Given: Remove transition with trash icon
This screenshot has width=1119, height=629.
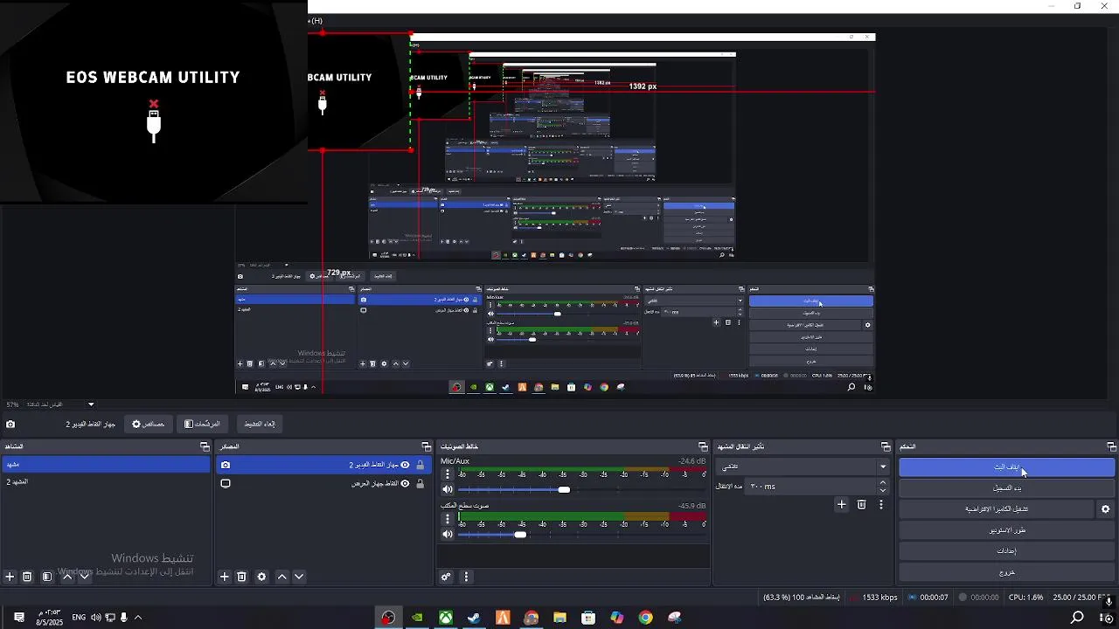Looking at the screenshot, I should 861,504.
